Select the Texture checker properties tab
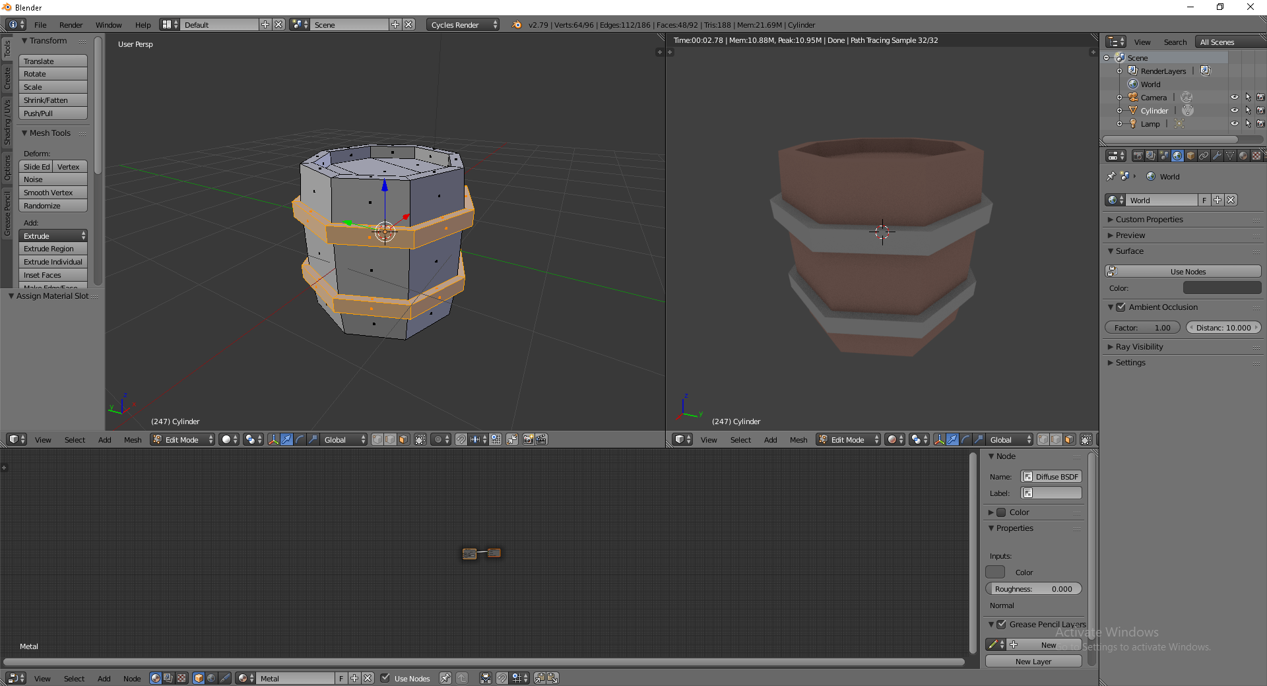 [1256, 156]
